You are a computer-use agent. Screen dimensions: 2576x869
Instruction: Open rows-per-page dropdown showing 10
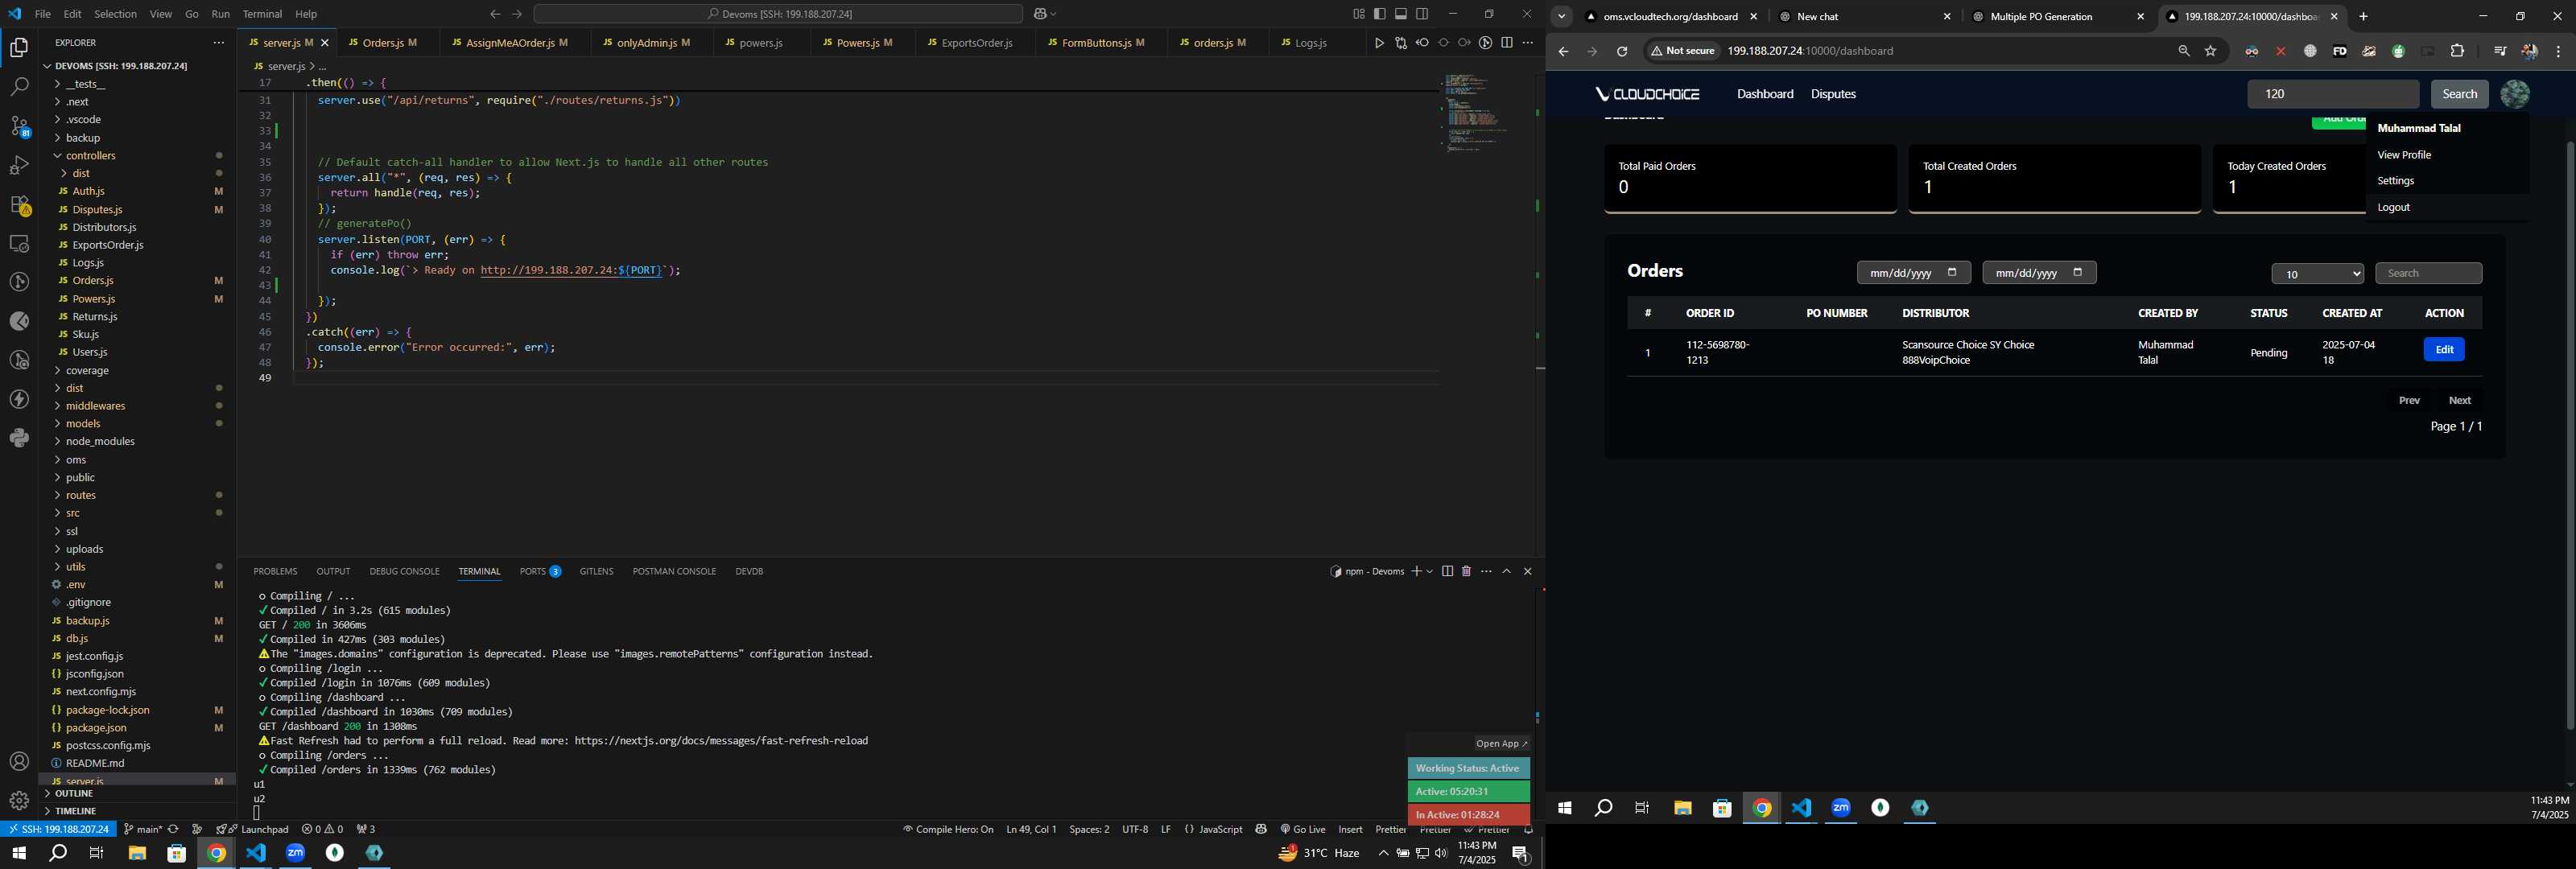click(2317, 274)
